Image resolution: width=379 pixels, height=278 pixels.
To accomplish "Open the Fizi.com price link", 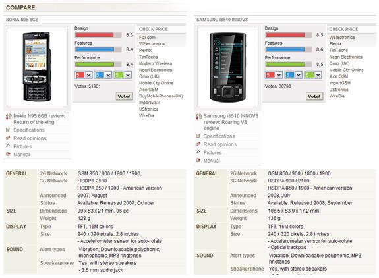I will pos(147,37).
